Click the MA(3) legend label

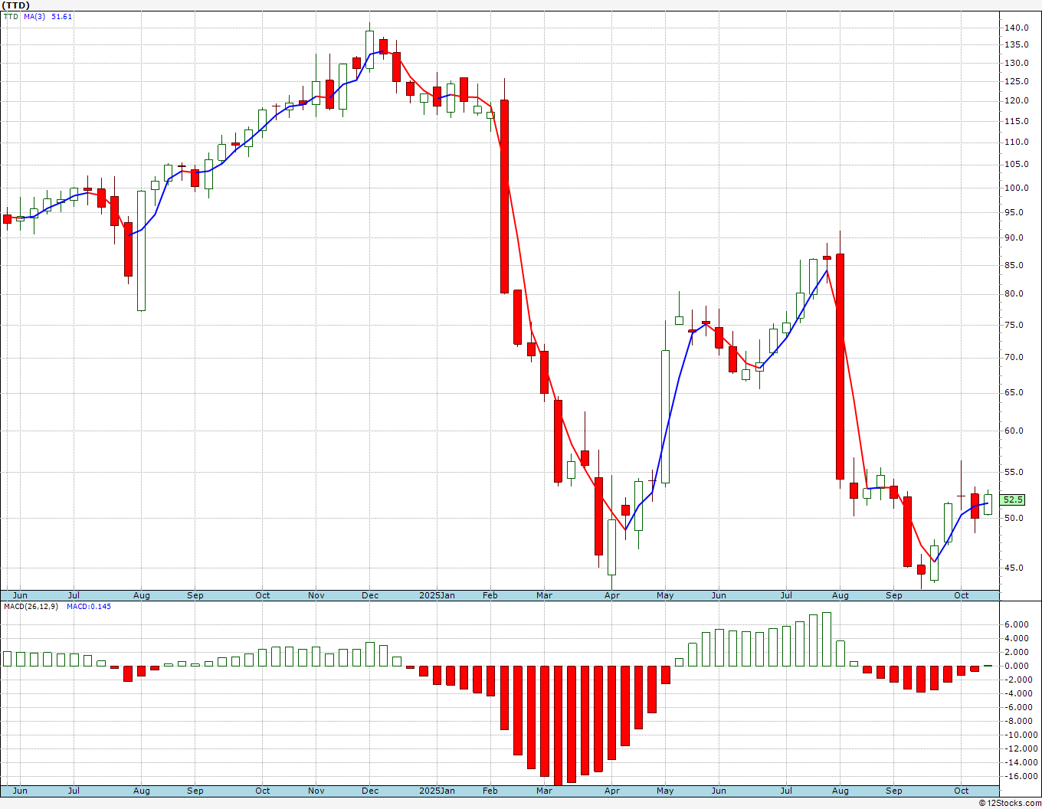[34, 16]
